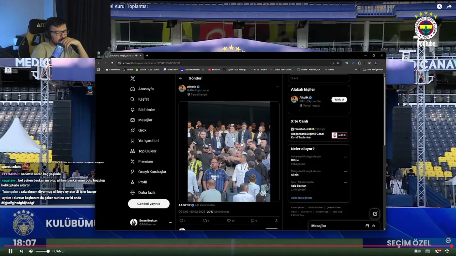
Task: Open Anasayfa in the X sidebar
Action: tap(142, 89)
